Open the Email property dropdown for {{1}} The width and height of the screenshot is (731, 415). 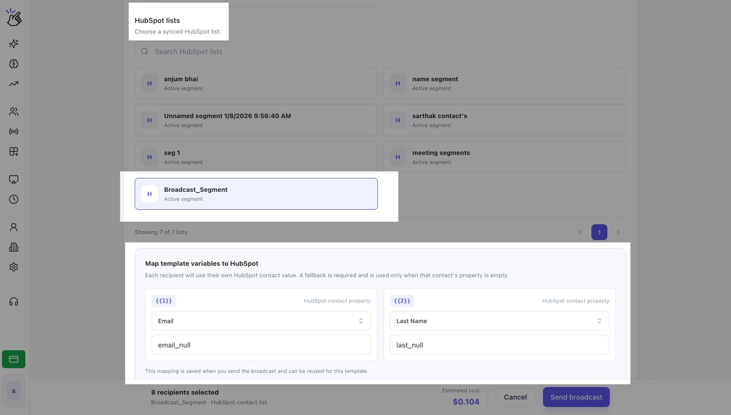(261, 321)
